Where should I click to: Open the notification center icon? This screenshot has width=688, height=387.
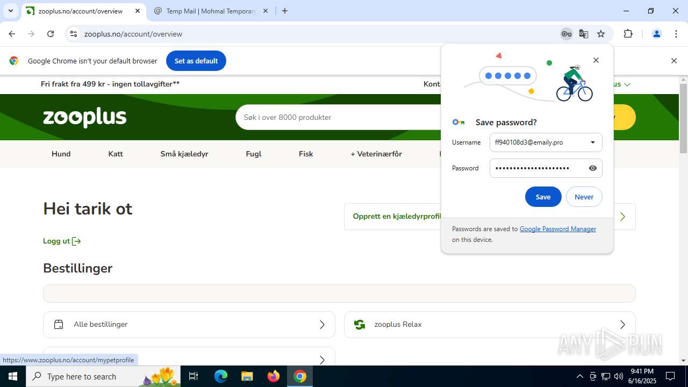670,376
